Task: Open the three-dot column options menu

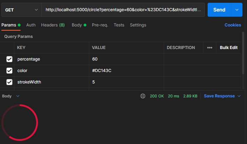Action: [210, 48]
